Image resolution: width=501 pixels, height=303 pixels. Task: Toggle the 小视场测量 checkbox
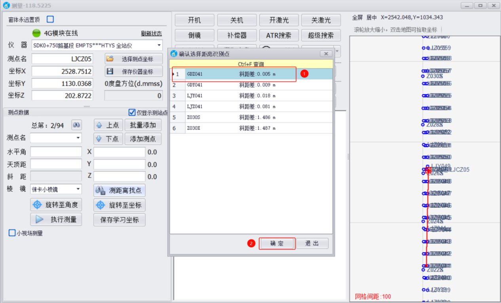coord(12,233)
